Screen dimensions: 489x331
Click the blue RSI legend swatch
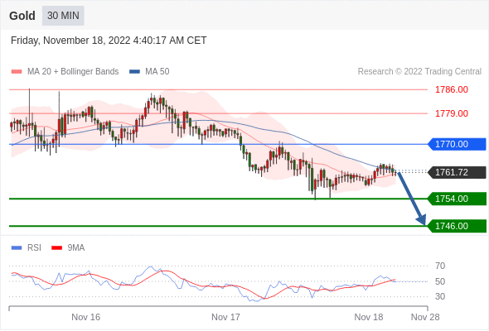click(17, 248)
